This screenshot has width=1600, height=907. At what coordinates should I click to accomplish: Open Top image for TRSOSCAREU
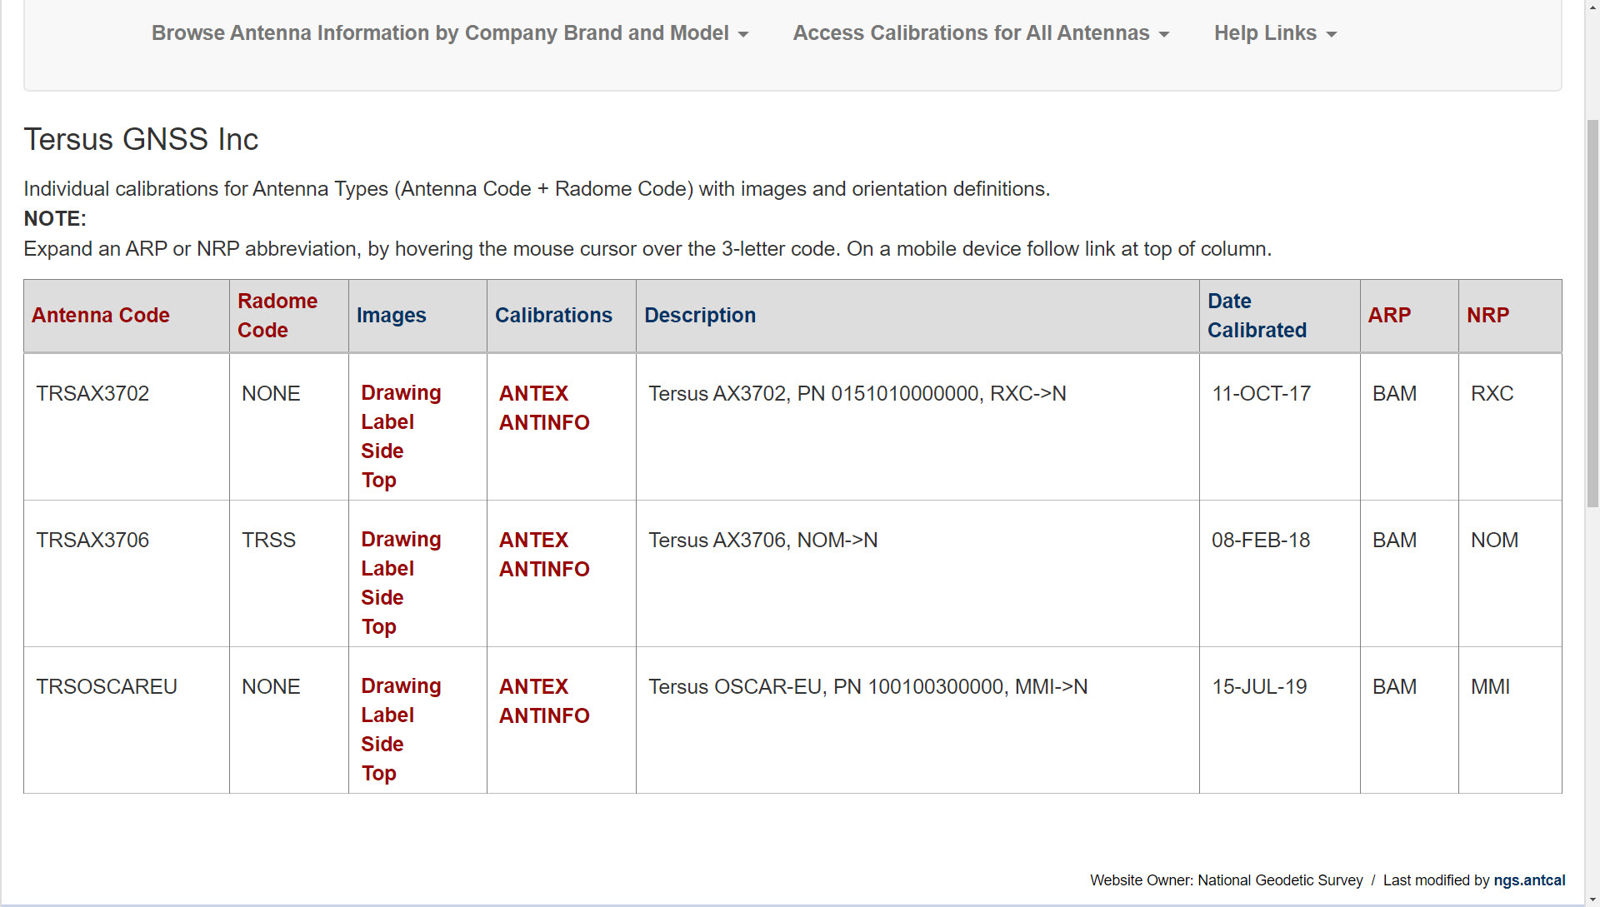[x=378, y=774]
